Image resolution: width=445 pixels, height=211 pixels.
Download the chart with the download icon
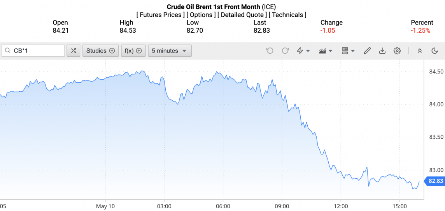point(382,51)
